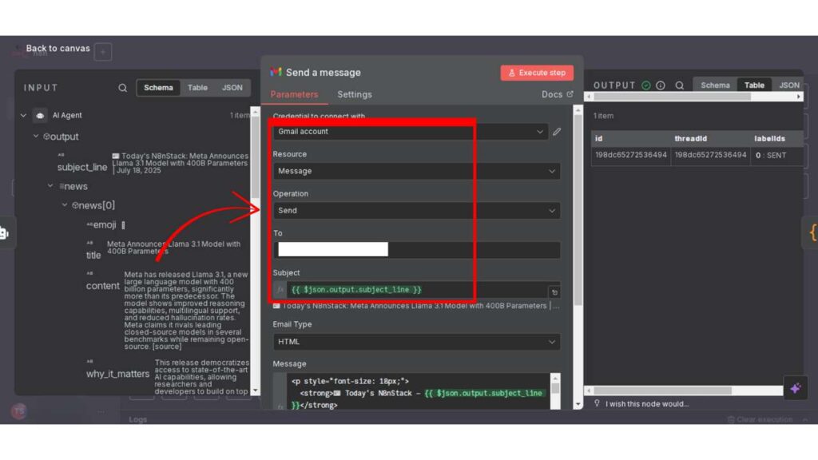The height and width of the screenshot is (460, 818).
Task: Open the Email Type dropdown showing HTML
Action: point(415,342)
